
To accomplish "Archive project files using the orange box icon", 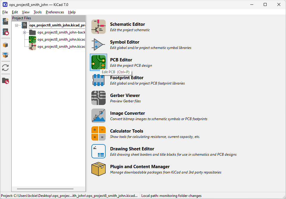I will click(x=5, y=45).
